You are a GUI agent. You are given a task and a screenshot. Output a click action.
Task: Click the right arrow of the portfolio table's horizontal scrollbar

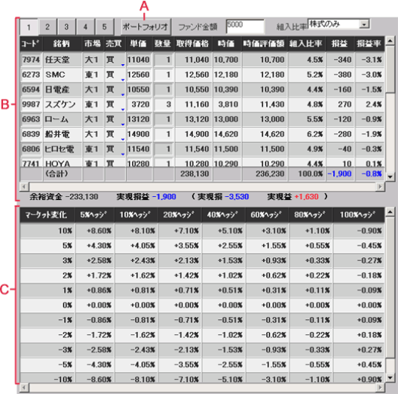click(380, 186)
